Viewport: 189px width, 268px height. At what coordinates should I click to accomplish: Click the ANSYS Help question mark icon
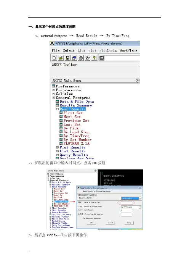(94, 58)
